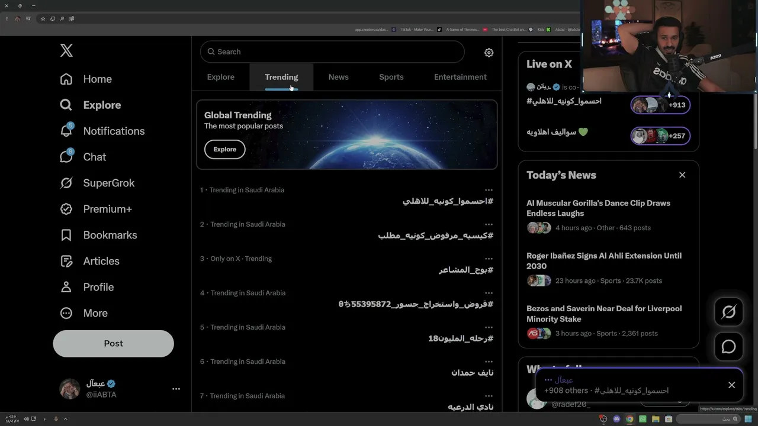Join the live space with +913 listeners
Viewport: 758px width, 426px height.
660,105
